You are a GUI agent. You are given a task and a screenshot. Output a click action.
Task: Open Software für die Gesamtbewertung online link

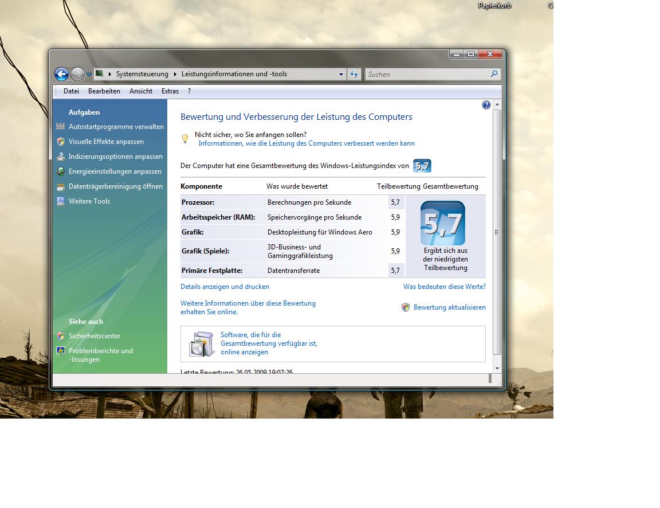[x=269, y=343]
